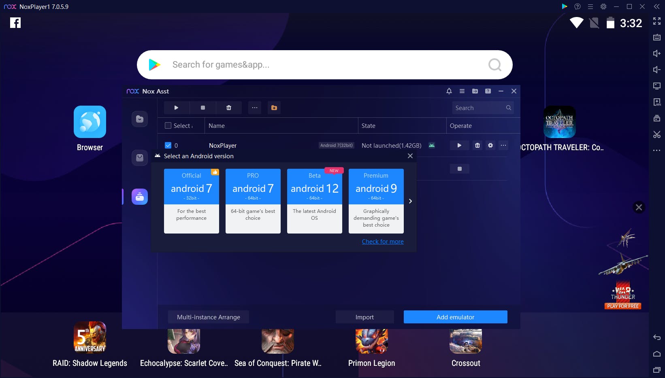The width and height of the screenshot is (665, 378).
Task: Tap Android back button in sidebar
Action: 657,338
